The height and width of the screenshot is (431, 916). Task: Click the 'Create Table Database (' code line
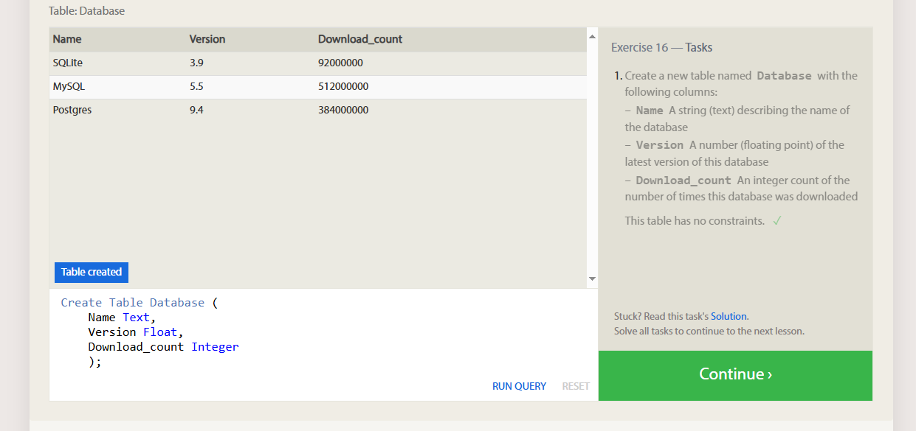pos(140,303)
